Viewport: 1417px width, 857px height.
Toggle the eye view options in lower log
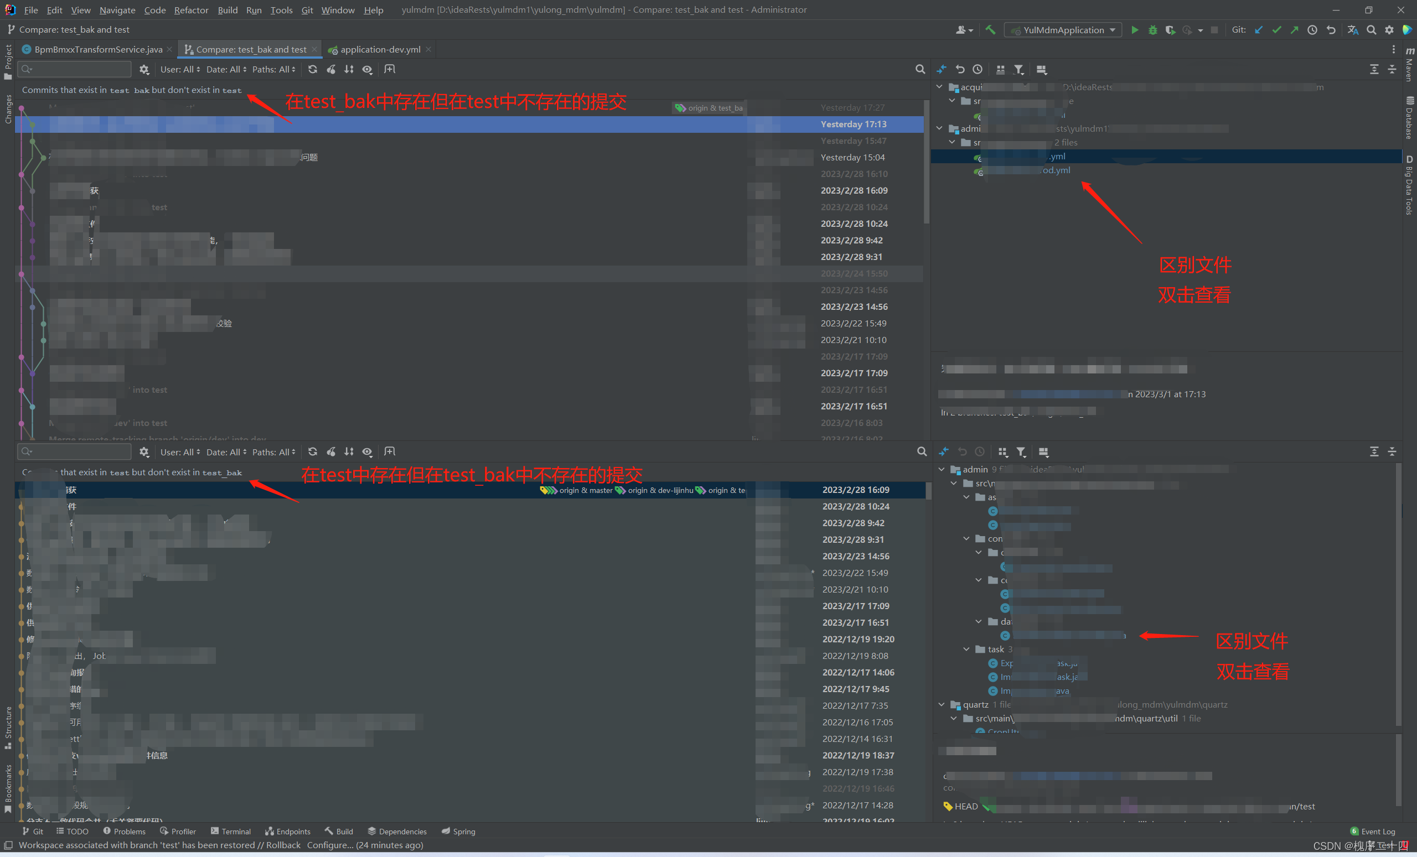367,452
